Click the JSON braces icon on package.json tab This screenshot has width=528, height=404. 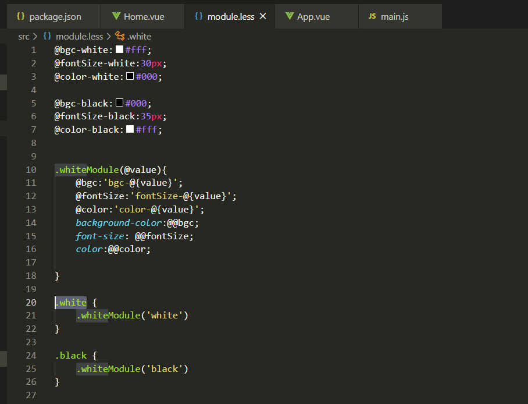(x=20, y=16)
